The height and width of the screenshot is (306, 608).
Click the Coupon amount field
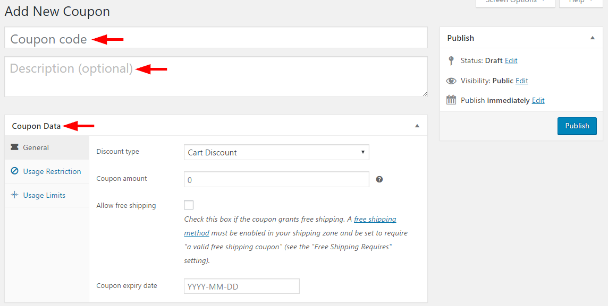(276, 179)
